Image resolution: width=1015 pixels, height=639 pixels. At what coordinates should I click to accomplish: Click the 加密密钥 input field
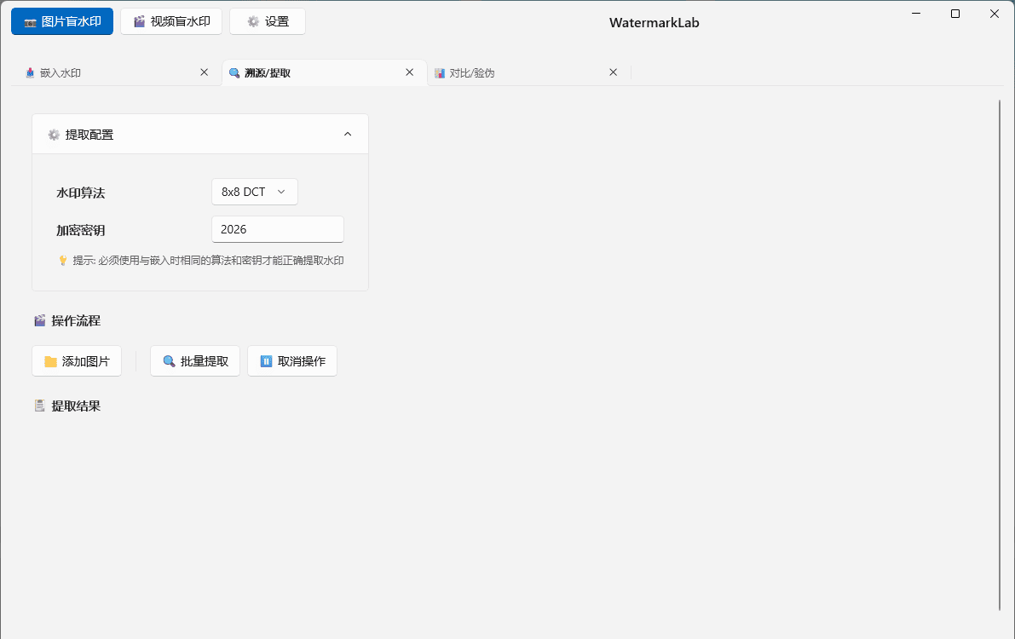[x=277, y=229]
